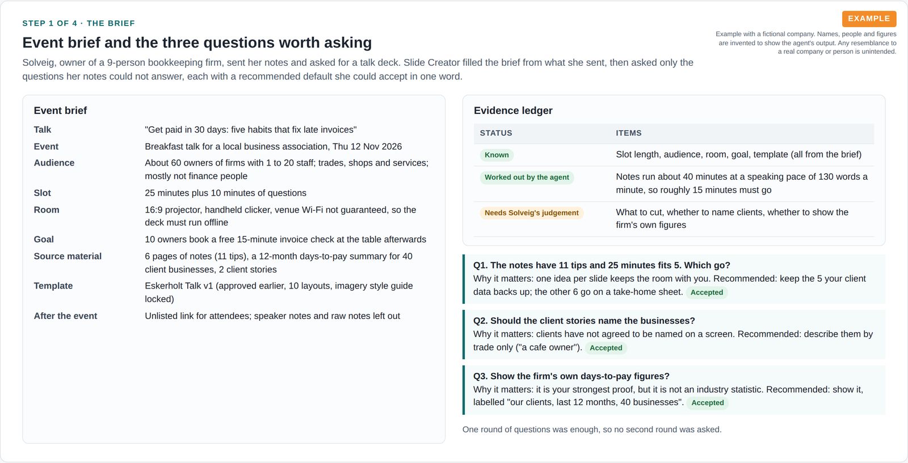The height and width of the screenshot is (463, 908).
Task: Select the "Event brief" card title
Action: 60,111
